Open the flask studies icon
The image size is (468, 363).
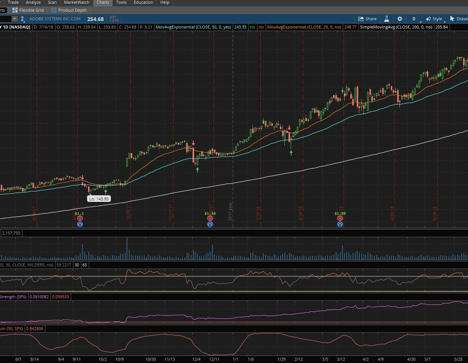386,19
